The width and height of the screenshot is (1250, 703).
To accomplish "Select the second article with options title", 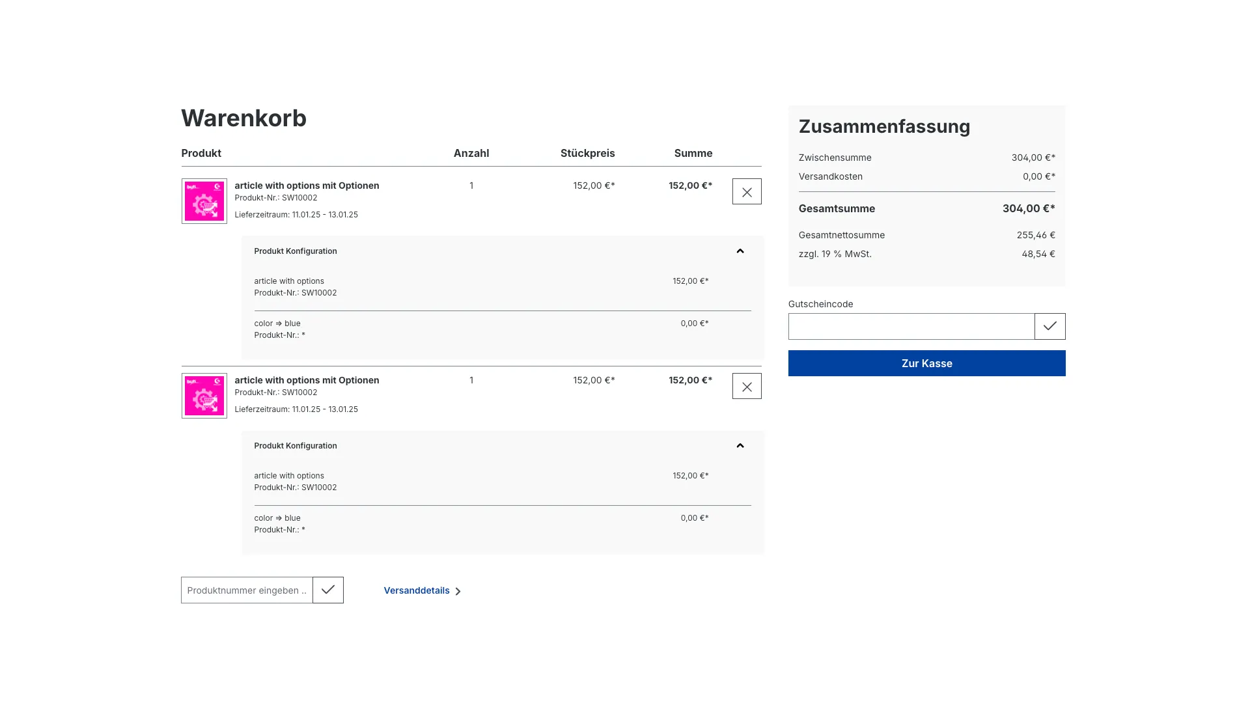I will [307, 380].
